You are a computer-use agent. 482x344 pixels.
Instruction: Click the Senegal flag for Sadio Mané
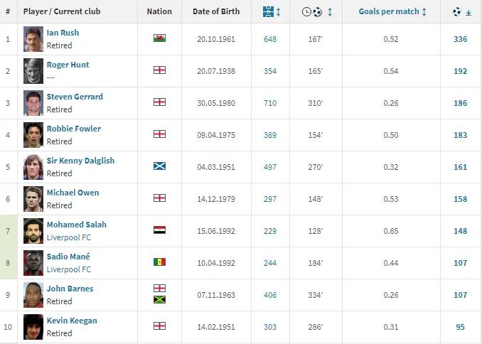(x=159, y=262)
